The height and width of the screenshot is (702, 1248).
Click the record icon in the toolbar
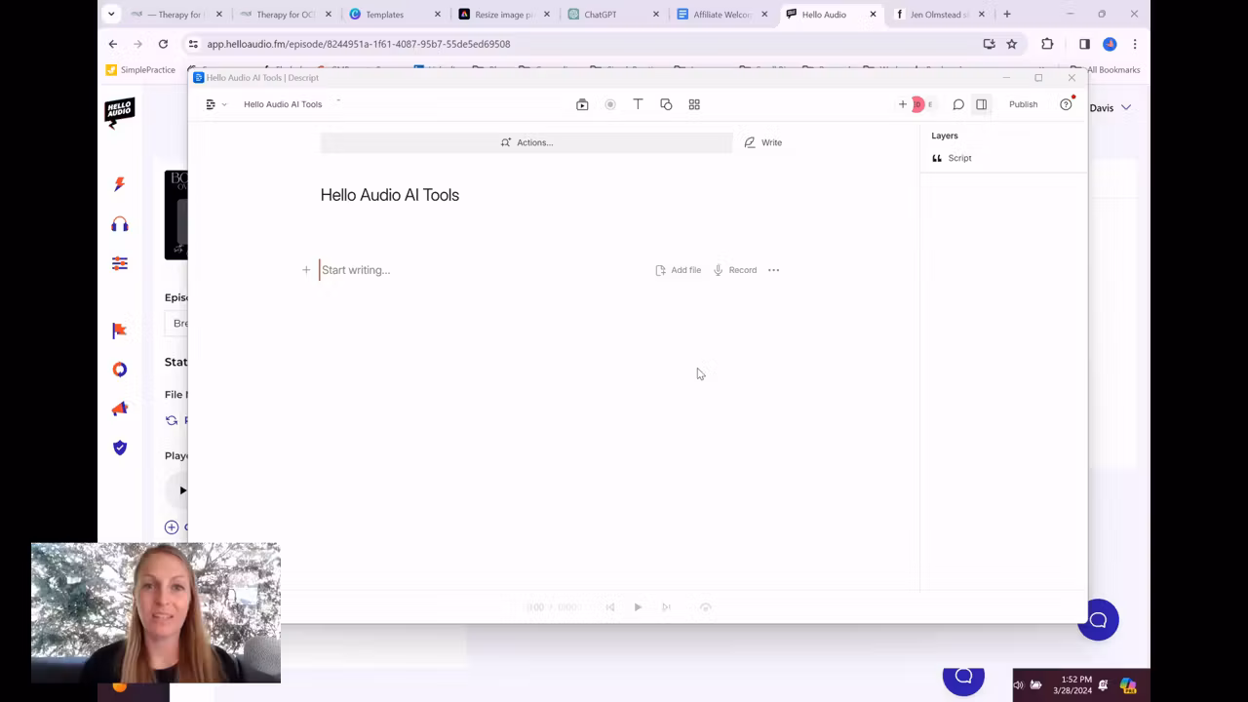609,104
